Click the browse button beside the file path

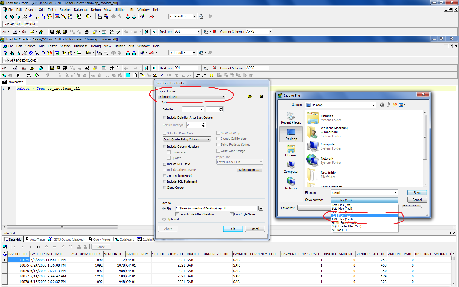click(x=261, y=209)
